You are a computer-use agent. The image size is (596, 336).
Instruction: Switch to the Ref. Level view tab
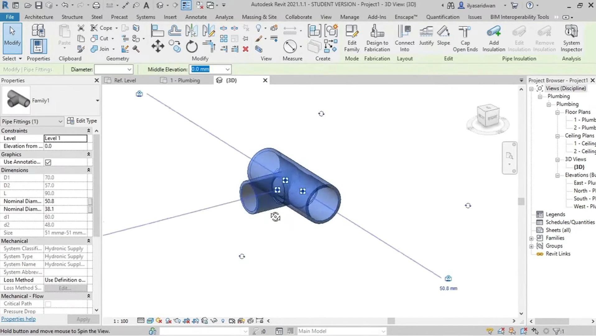click(125, 80)
